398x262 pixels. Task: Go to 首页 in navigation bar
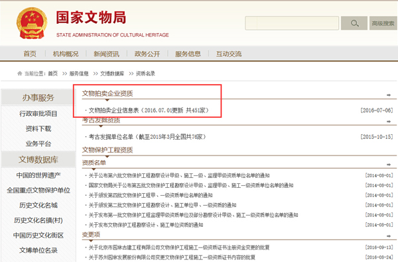30,54
